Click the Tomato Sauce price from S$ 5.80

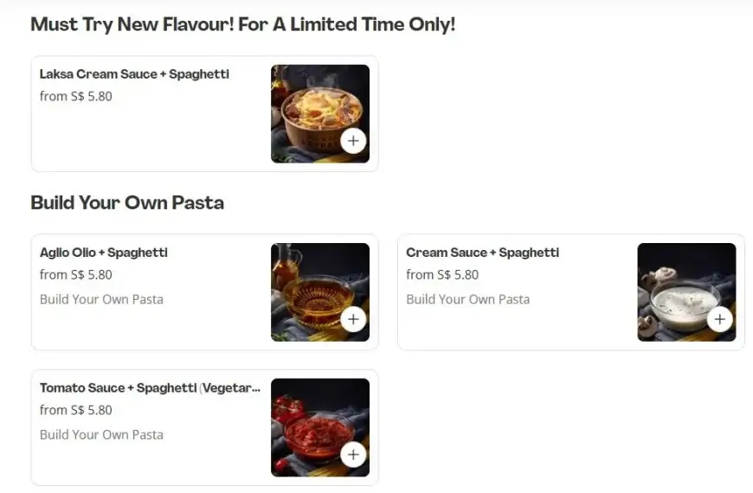point(76,410)
